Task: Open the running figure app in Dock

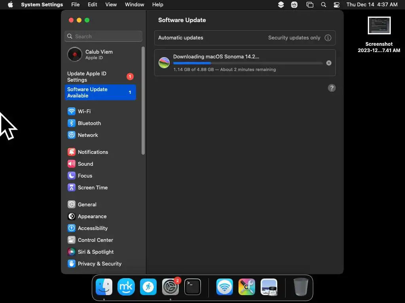Action: [148, 287]
